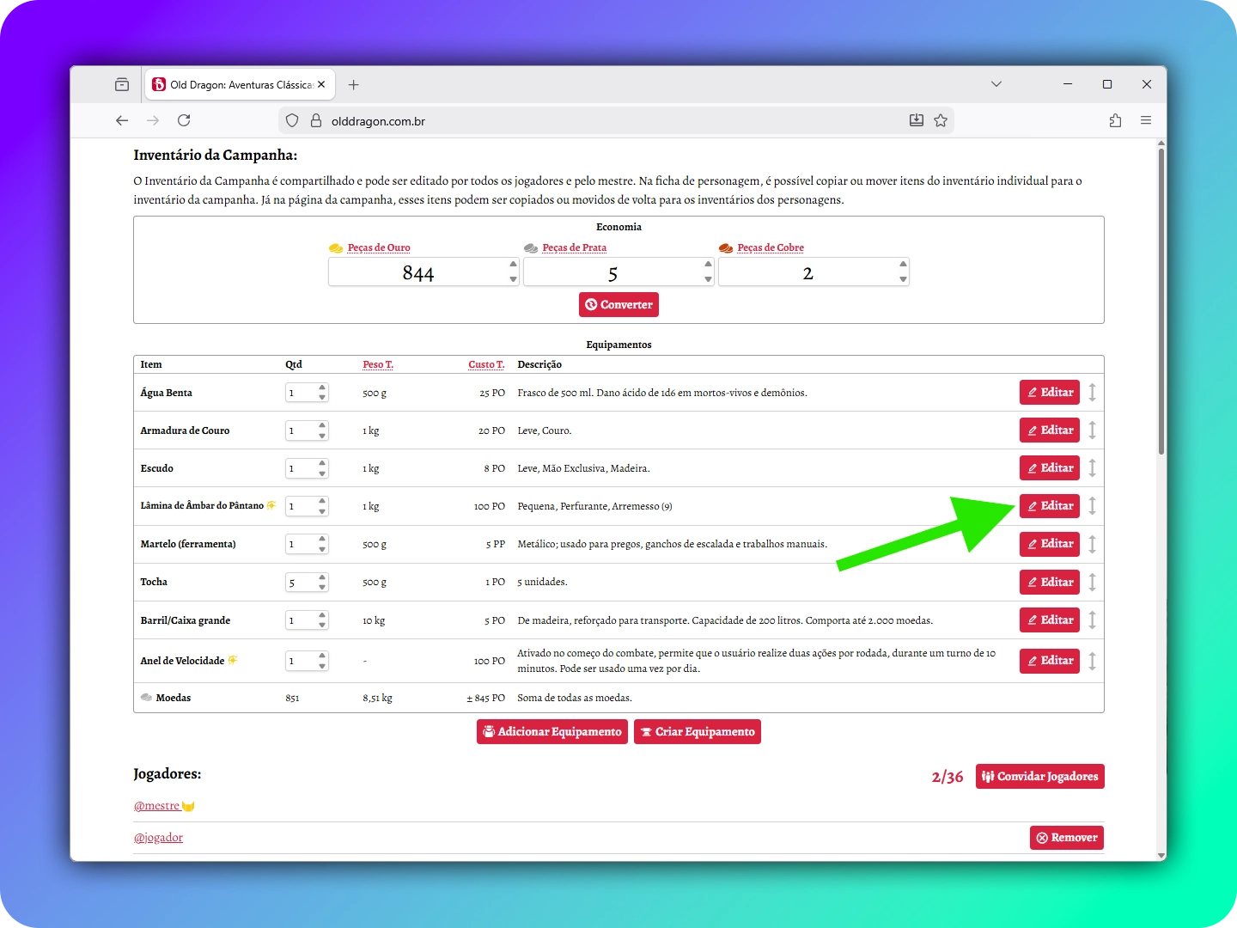The height and width of the screenshot is (928, 1237).
Task: Open the @mestre player link
Action: pyautogui.click(x=156, y=806)
